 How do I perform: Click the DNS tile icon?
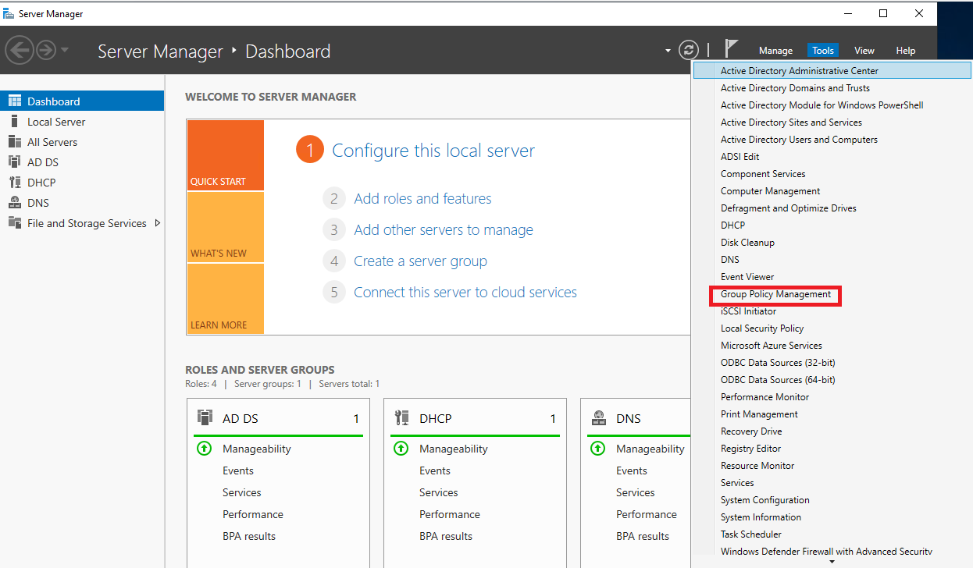[598, 417]
